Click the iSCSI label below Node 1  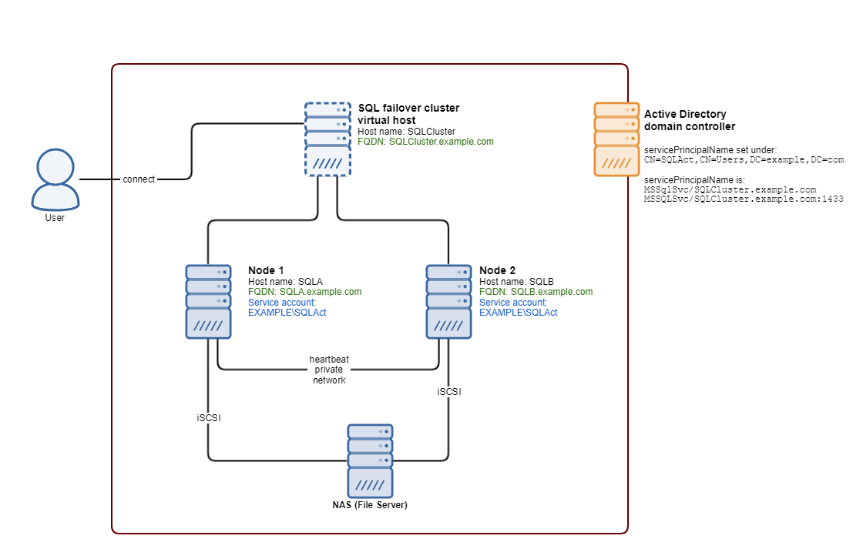[x=208, y=417]
